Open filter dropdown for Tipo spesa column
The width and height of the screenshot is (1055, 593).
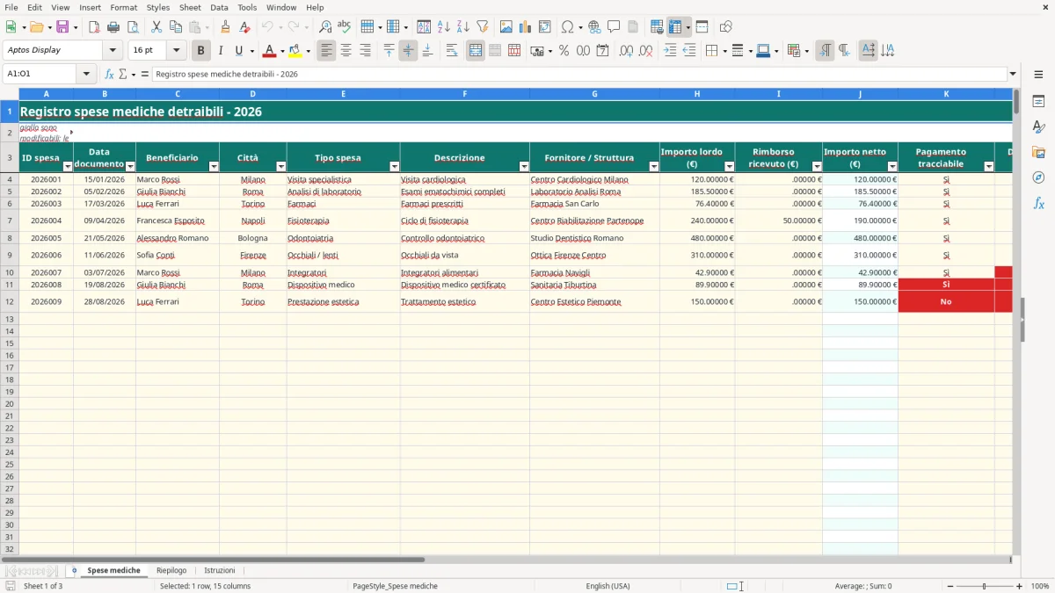pos(394,166)
